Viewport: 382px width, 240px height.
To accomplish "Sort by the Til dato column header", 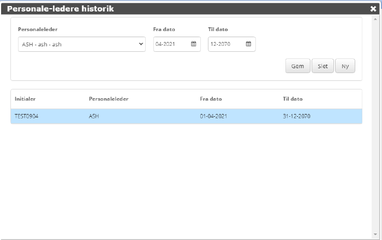I will tap(293, 99).
